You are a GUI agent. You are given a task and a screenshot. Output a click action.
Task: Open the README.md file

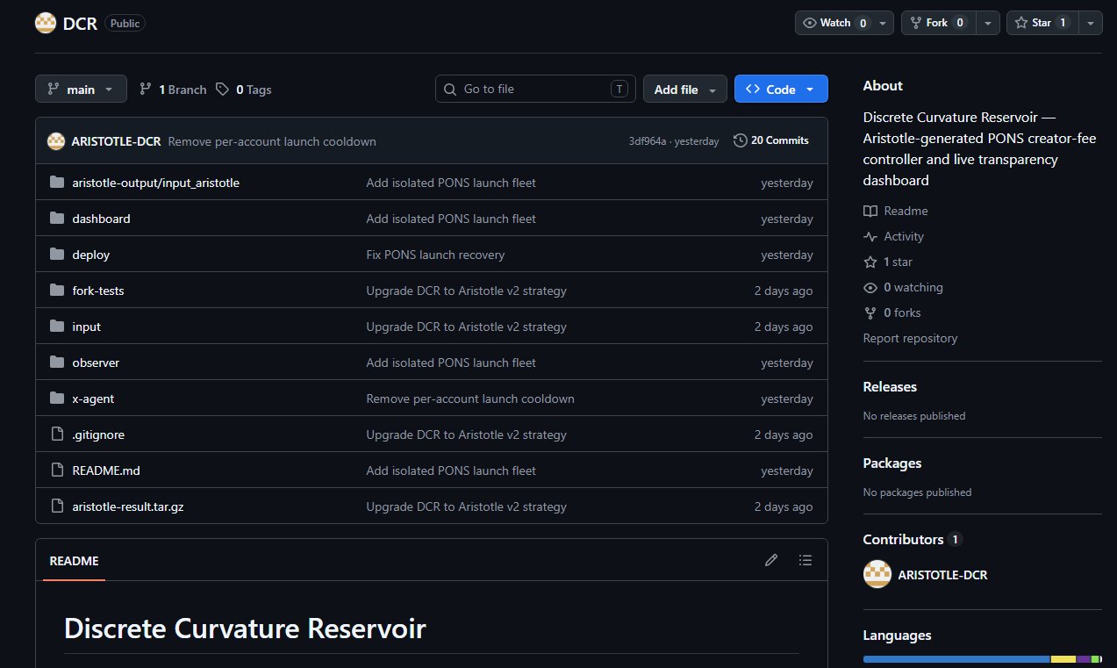(106, 470)
